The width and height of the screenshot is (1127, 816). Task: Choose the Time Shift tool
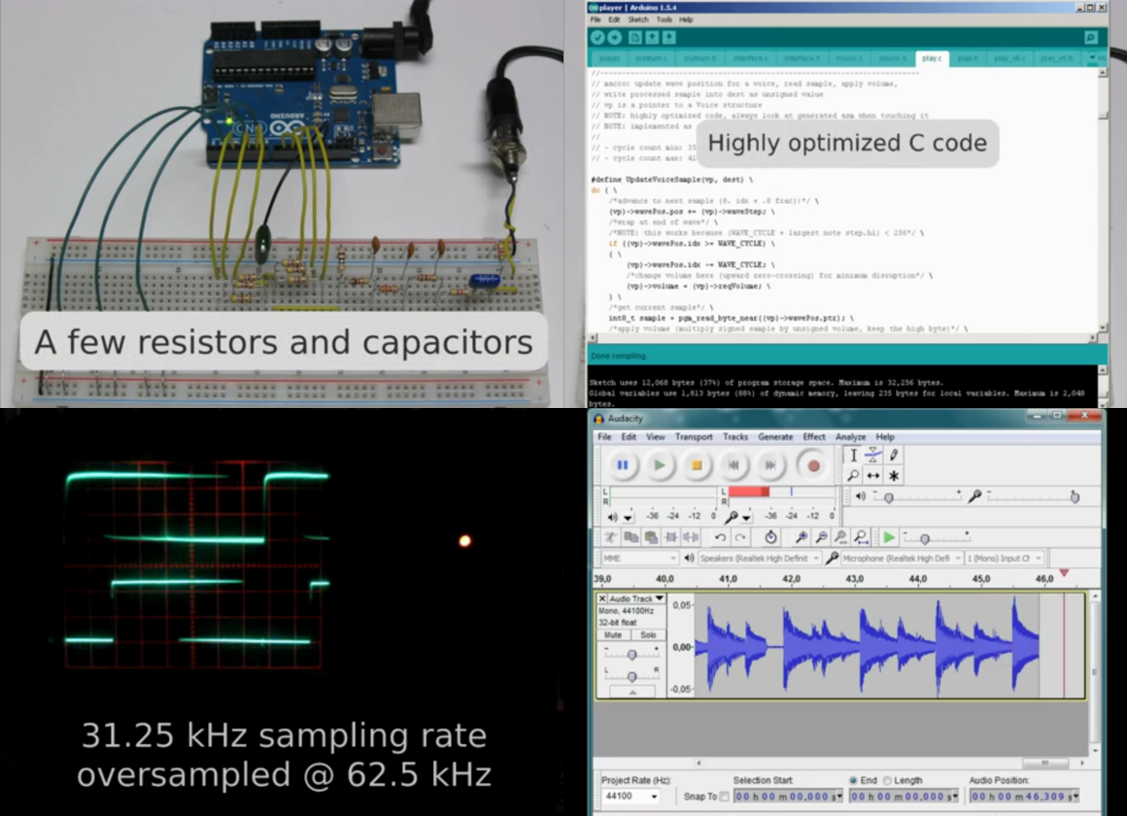[873, 475]
